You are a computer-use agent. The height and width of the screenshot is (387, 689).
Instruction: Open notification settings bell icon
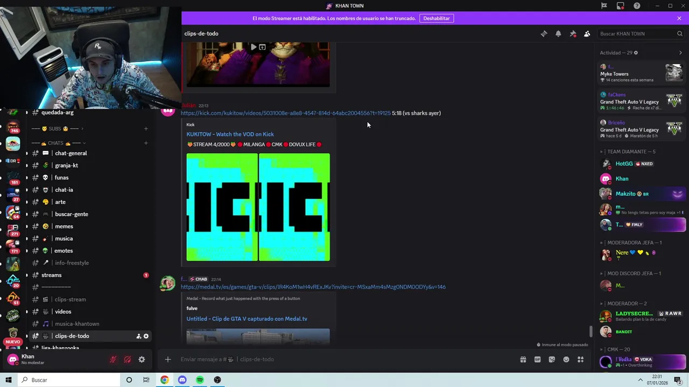click(558, 33)
